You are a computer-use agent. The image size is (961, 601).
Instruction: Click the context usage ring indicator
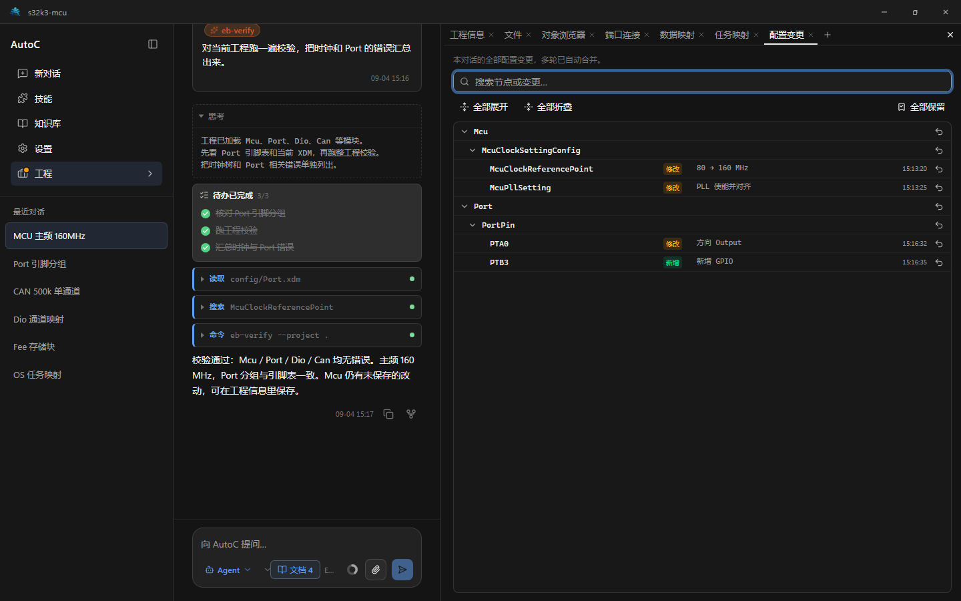(352, 570)
